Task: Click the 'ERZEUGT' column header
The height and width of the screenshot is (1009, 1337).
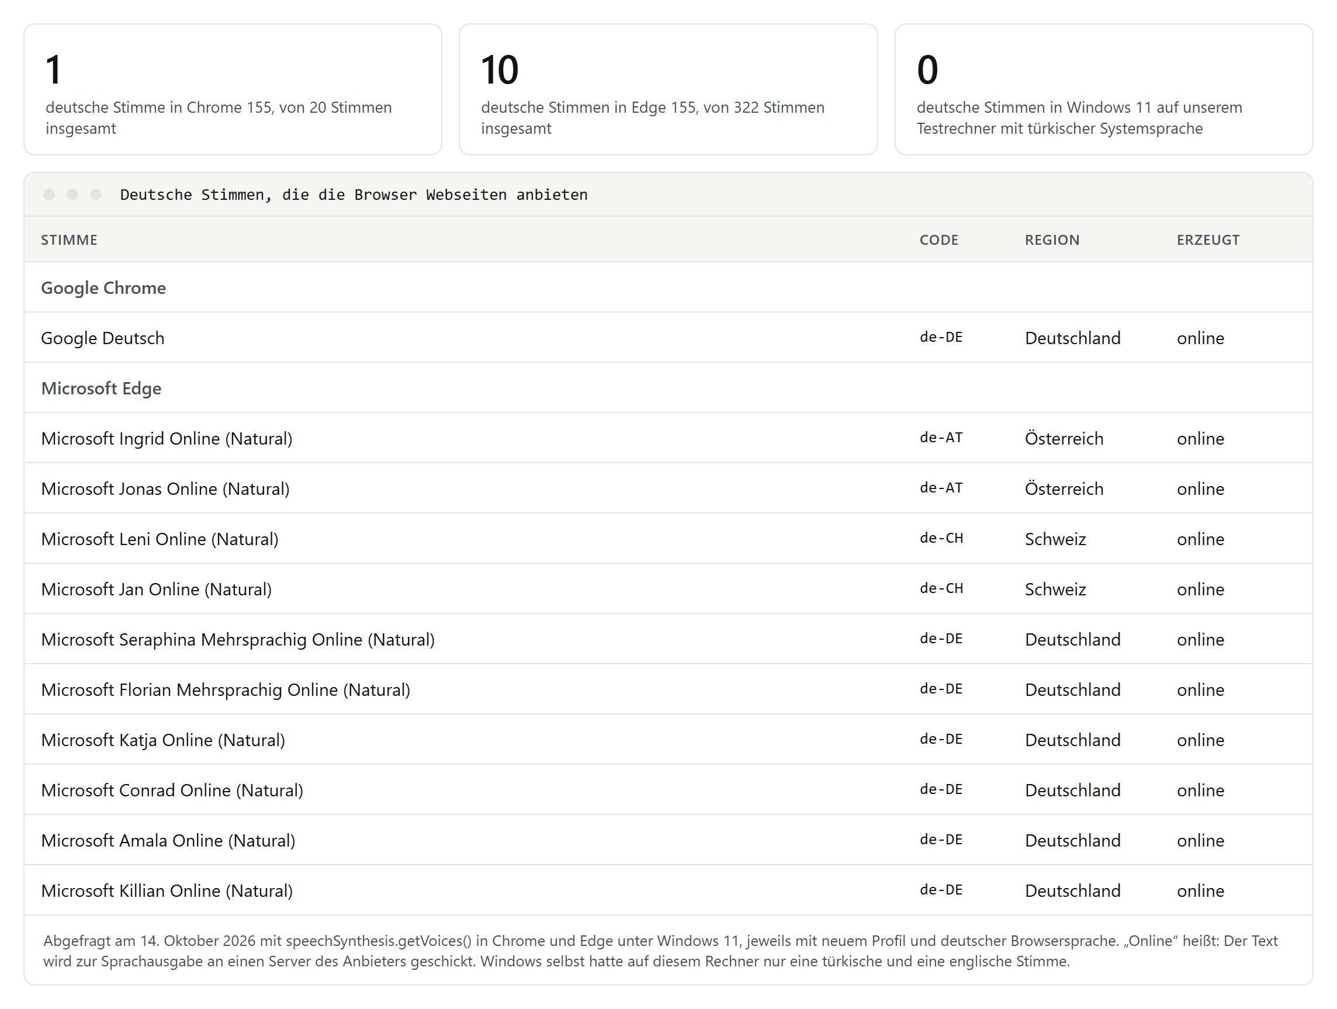Action: click(1208, 240)
